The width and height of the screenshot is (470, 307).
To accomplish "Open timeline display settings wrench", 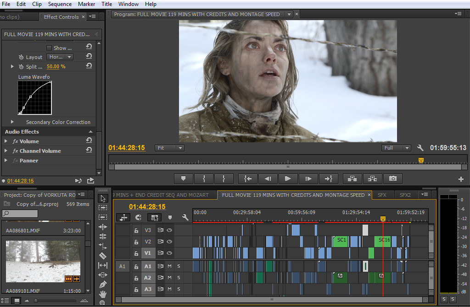I will [185, 217].
